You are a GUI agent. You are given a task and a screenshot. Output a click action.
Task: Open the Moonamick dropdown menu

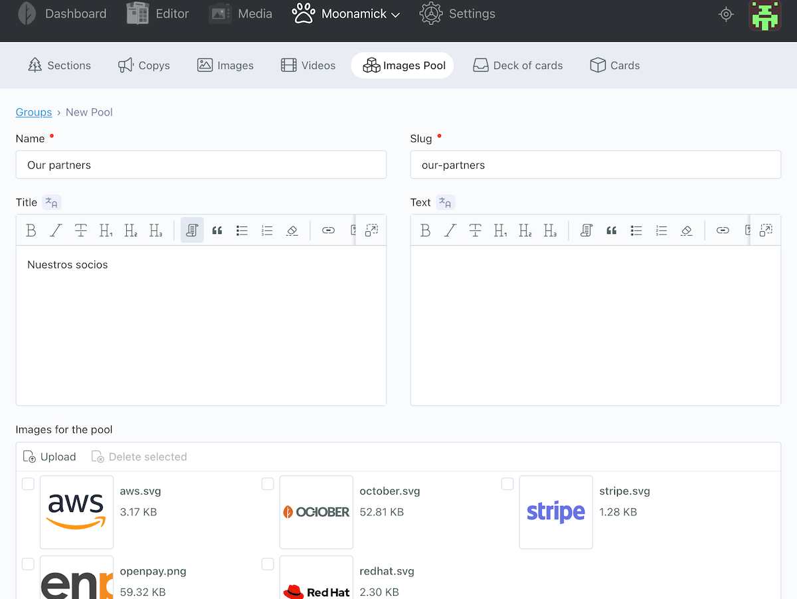click(346, 14)
